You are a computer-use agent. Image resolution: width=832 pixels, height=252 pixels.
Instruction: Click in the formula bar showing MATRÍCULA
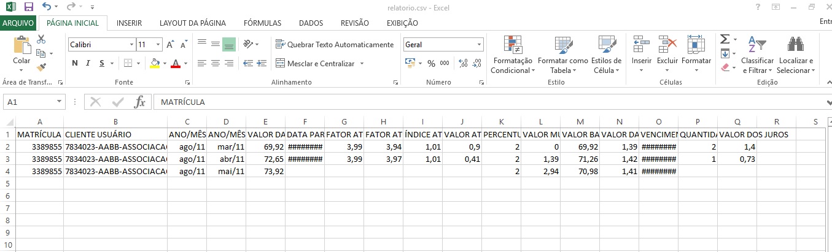pos(490,102)
